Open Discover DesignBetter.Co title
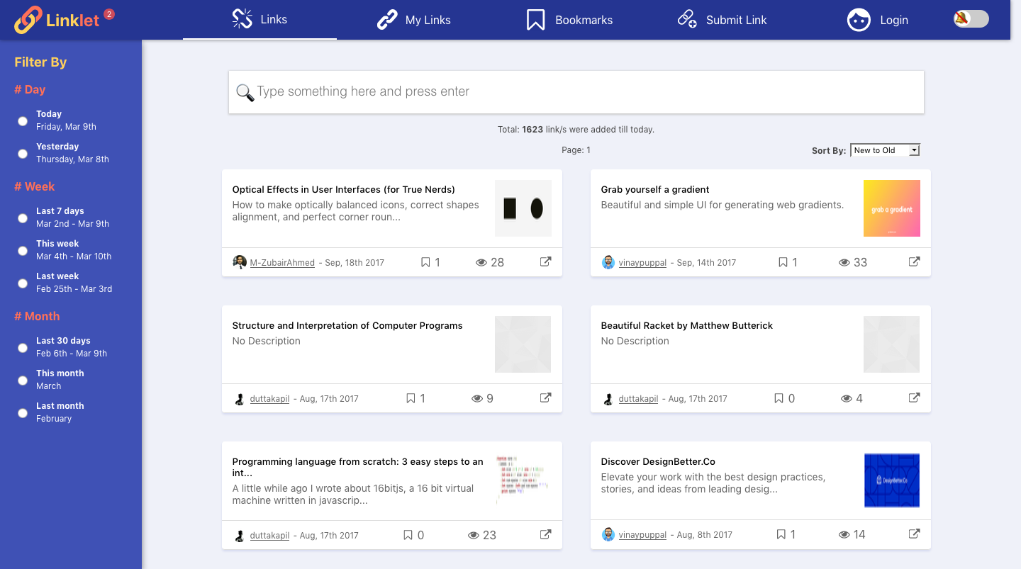 click(658, 461)
